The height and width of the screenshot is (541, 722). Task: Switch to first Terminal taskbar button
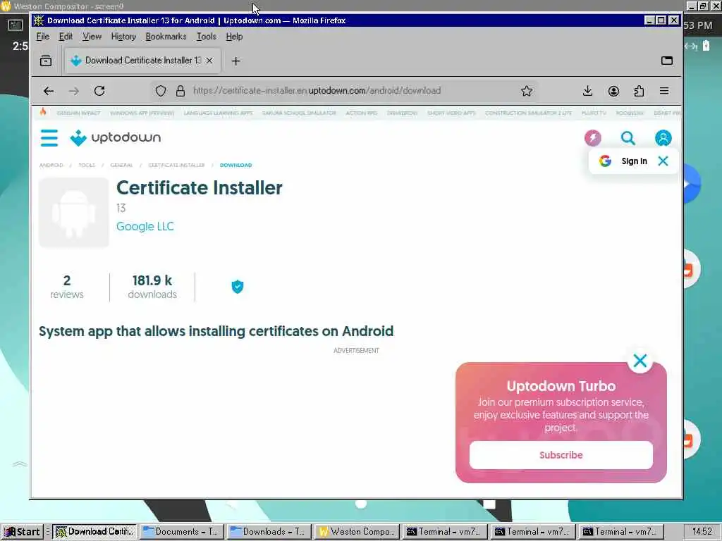[444, 532]
